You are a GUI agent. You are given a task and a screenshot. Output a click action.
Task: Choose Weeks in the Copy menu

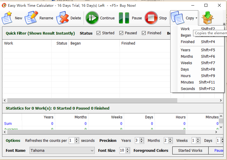(186, 63)
